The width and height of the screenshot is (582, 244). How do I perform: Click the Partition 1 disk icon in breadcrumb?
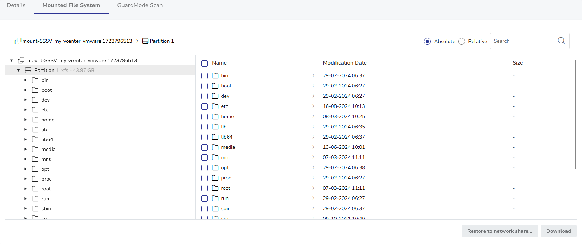tap(145, 41)
